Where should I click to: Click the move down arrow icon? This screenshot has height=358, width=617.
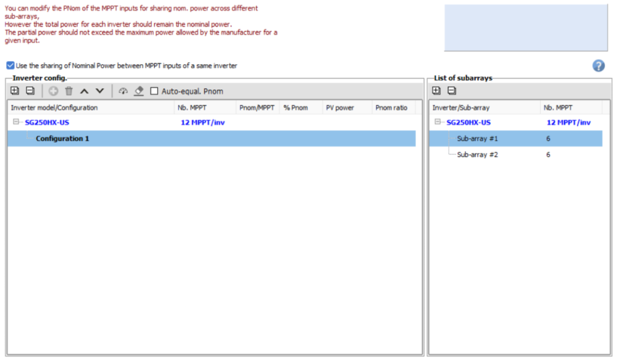(99, 91)
